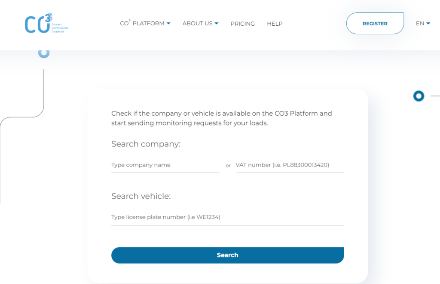This screenshot has width=440, height=284.
Task: Expand the language dropdown arrow next to EN
Action: pos(428,24)
